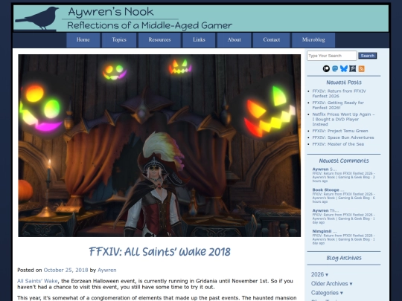Open Nimgimli's comment

click(343, 237)
